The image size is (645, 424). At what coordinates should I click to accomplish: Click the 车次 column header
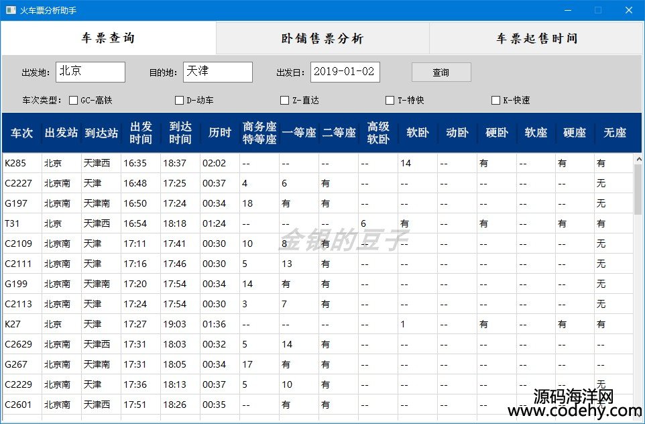coord(22,133)
